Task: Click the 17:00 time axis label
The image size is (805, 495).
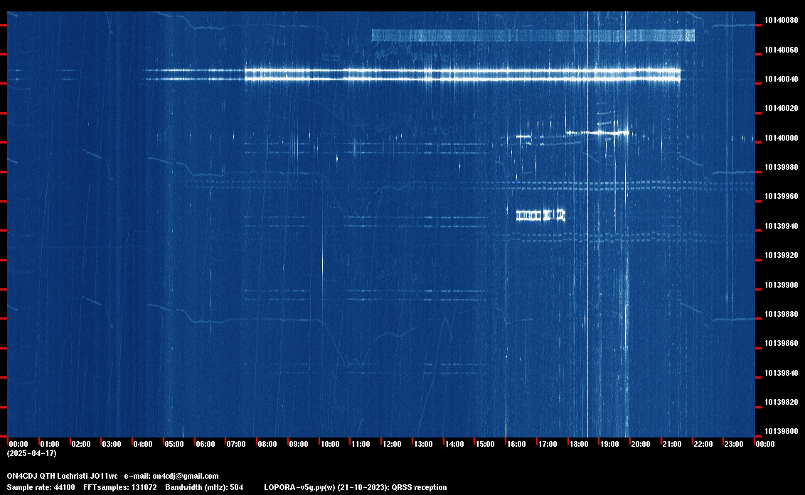Action: (x=548, y=444)
